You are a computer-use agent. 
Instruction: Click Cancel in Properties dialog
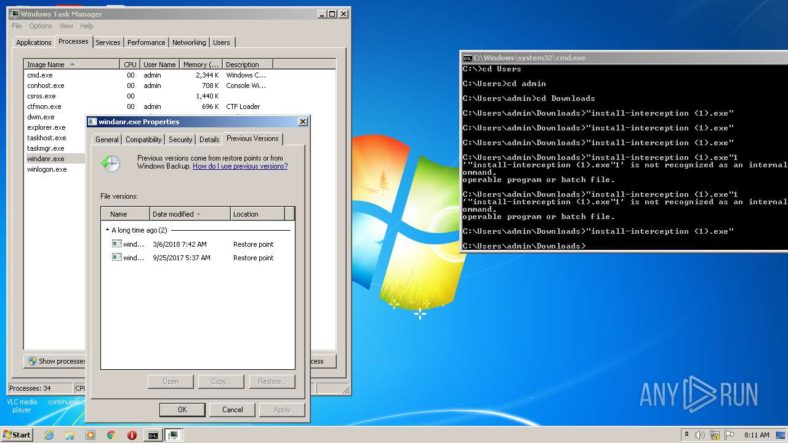(232, 410)
